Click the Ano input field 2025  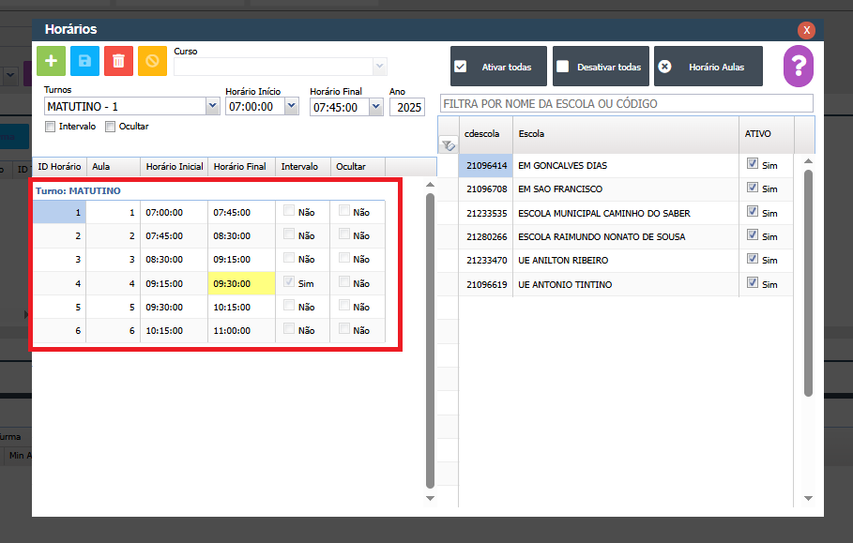(x=407, y=107)
